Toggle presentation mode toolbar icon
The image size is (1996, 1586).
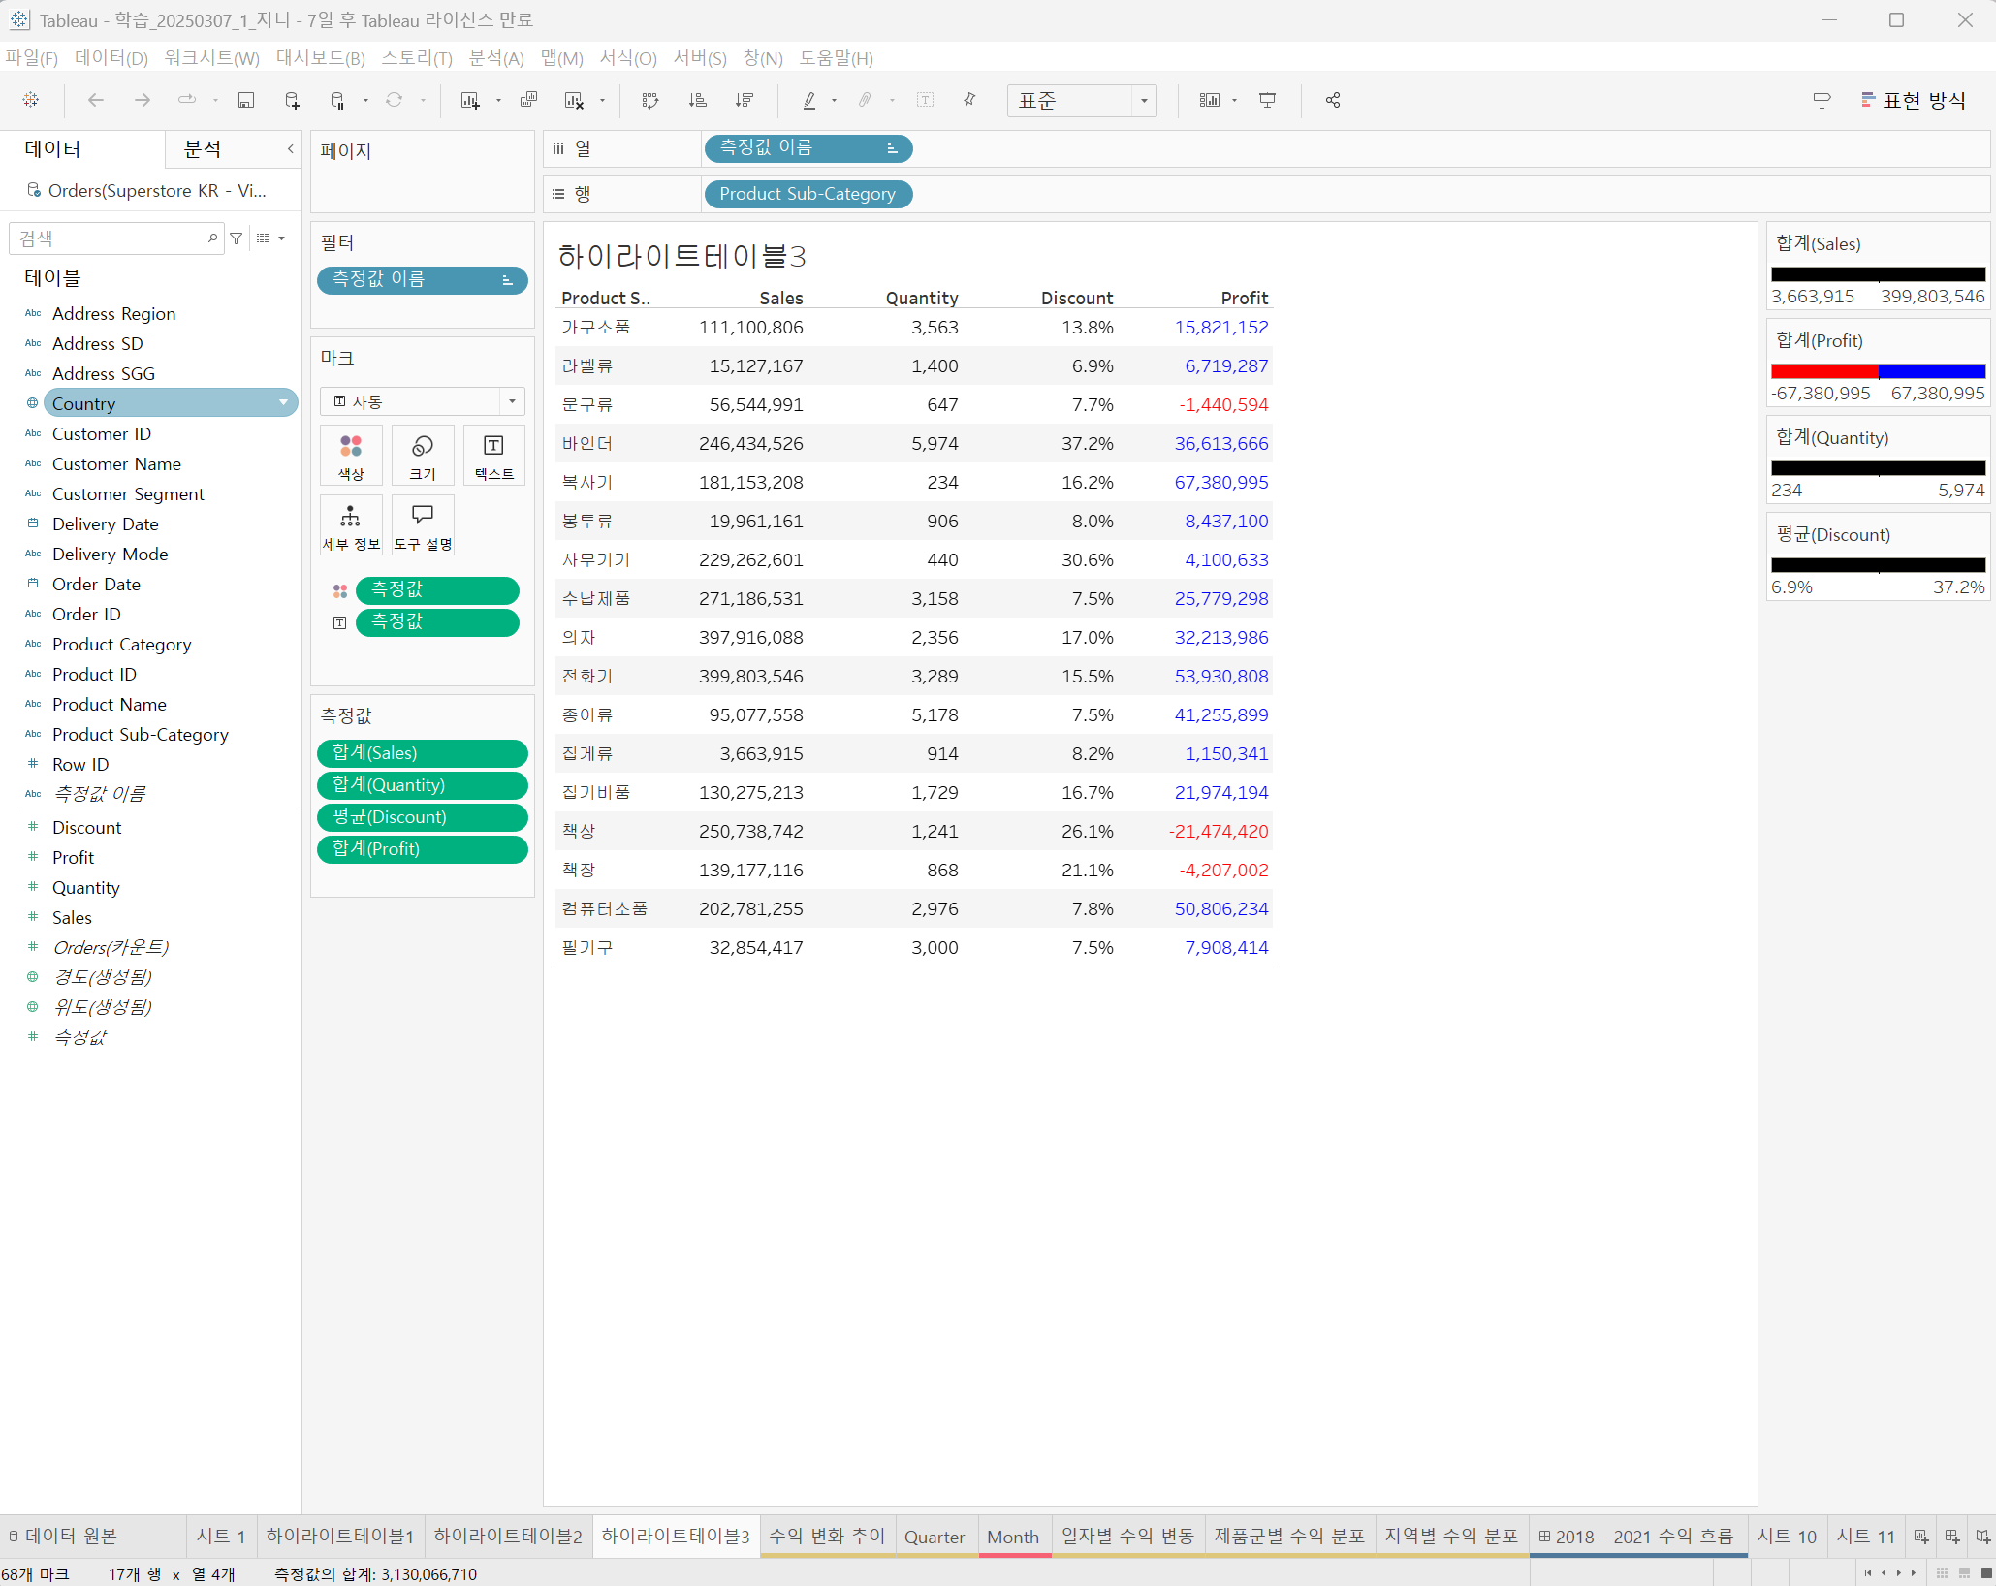pyautogui.click(x=1267, y=100)
